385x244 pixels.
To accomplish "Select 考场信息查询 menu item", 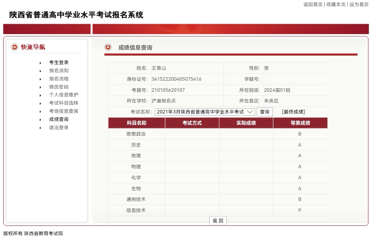I will tap(63, 111).
